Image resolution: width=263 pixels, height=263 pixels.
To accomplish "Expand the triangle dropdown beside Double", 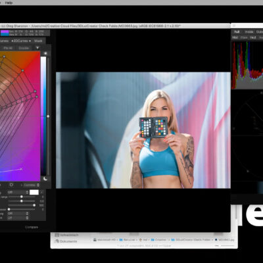I will click(37, 48).
